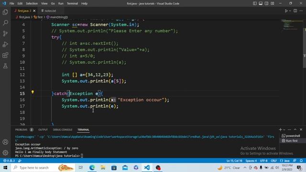Viewport: 306px width, 172px height.
Task: Open File Explorer from the taskbar
Action: (103, 168)
